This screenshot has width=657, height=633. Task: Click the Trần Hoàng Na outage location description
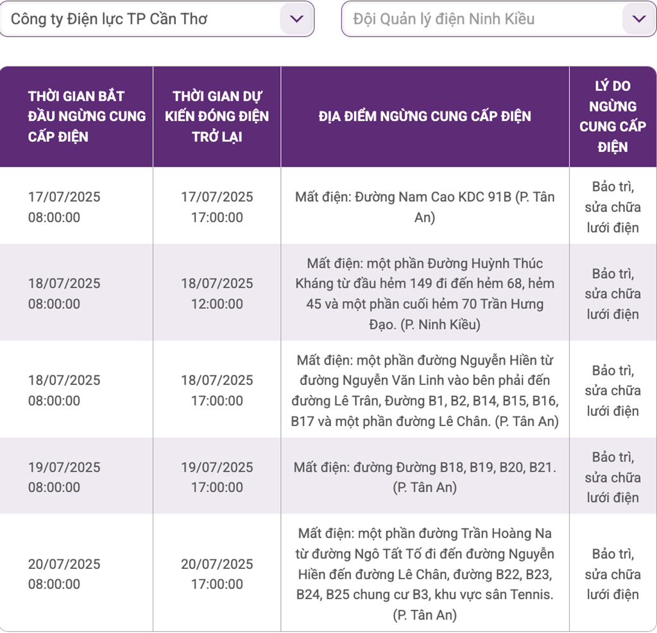(425, 573)
